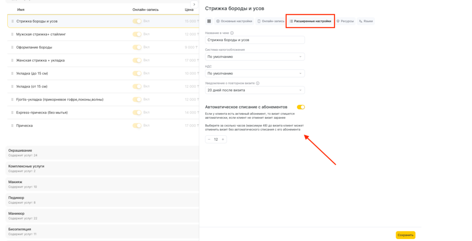Toggle online booking for Мужская стрижка+ стайлинг
472x241 pixels.
(137, 34)
